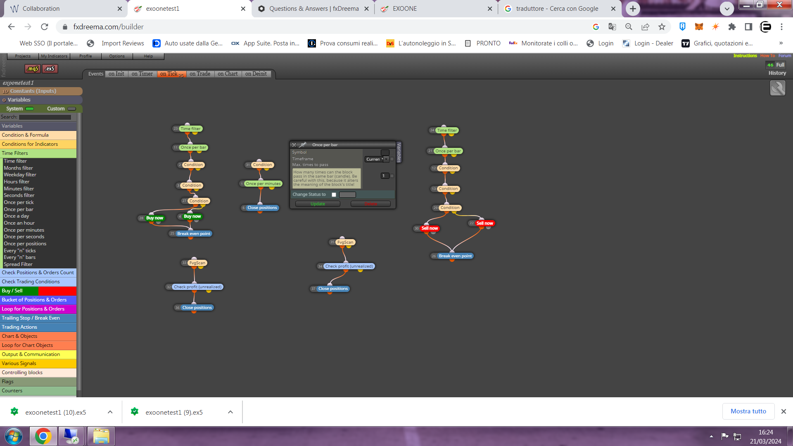Viewport: 793px width, 446px height.
Task: Select the Once per bar node 11
Action: (x=193, y=147)
